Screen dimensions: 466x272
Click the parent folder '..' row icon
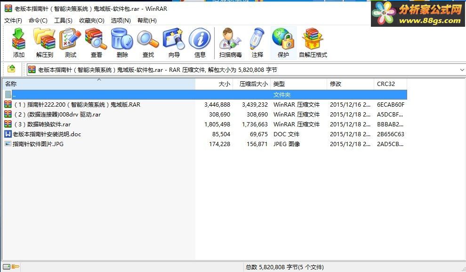(x=8, y=94)
